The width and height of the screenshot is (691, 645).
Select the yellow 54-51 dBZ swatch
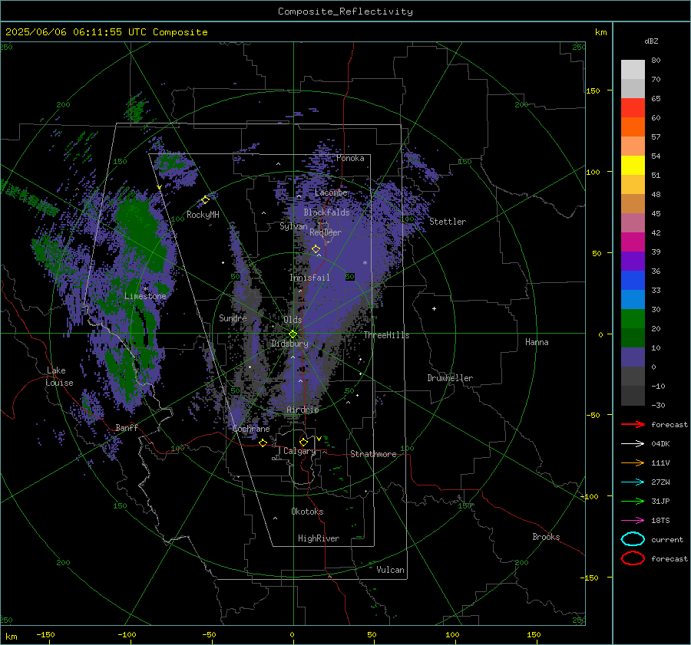coord(633,166)
